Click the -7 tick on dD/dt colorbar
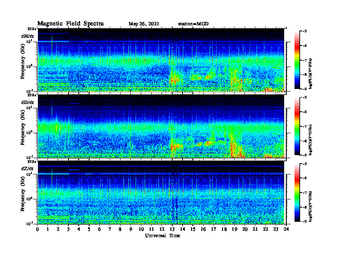Image resolution: width=341 pixels, height=263 pixels. click(x=305, y=126)
